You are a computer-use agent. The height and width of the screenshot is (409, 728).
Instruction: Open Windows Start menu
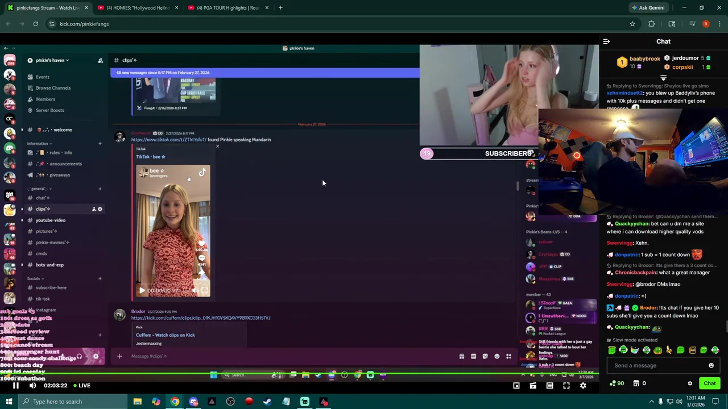coord(9,402)
